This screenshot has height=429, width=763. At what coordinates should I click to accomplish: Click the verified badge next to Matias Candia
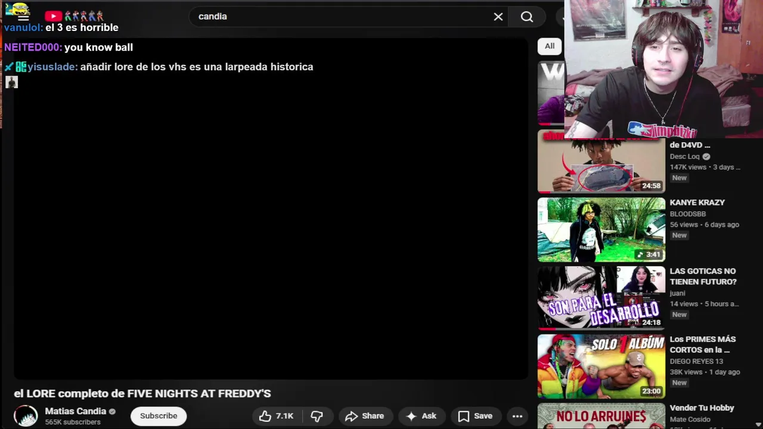tap(112, 412)
